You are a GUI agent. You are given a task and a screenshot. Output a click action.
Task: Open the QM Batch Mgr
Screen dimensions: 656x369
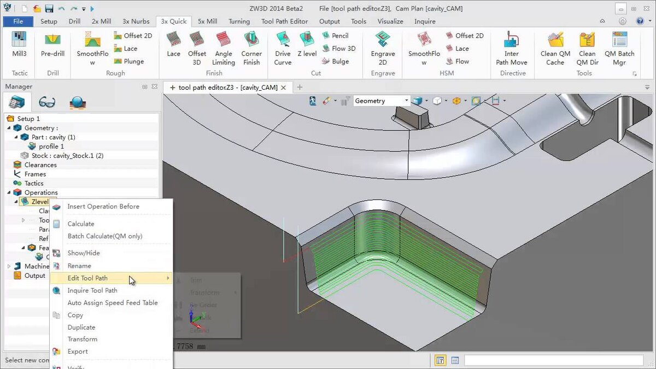point(619,48)
